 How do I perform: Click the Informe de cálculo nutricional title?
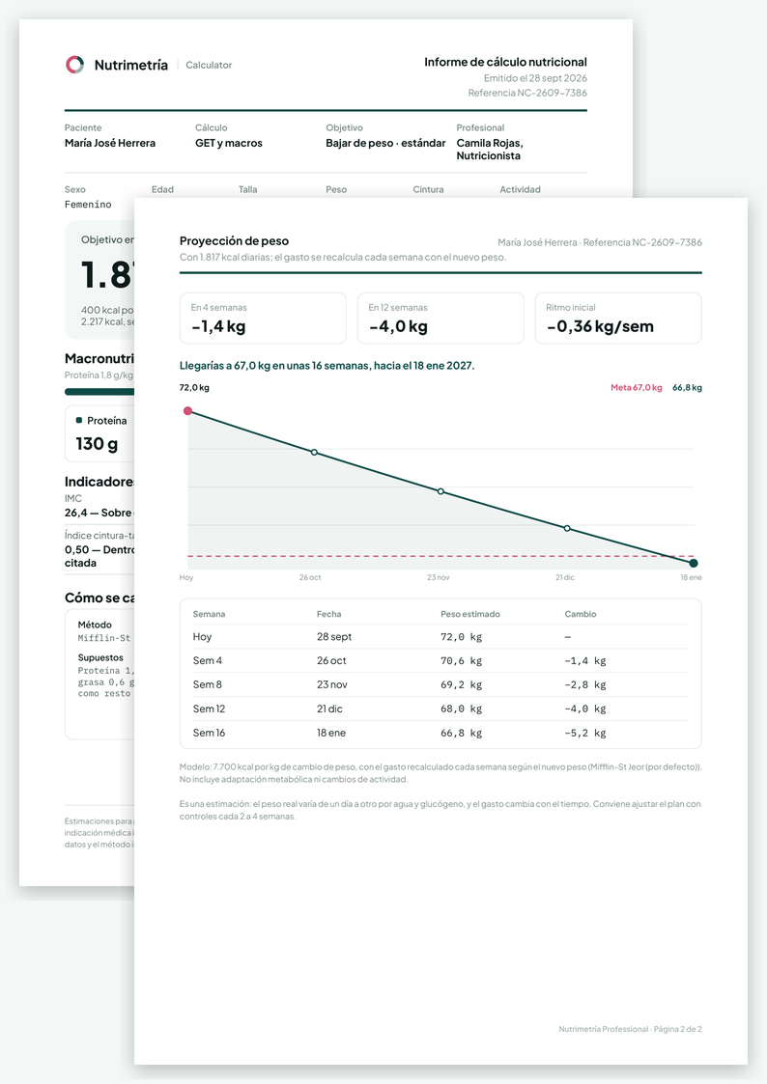tap(505, 62)
